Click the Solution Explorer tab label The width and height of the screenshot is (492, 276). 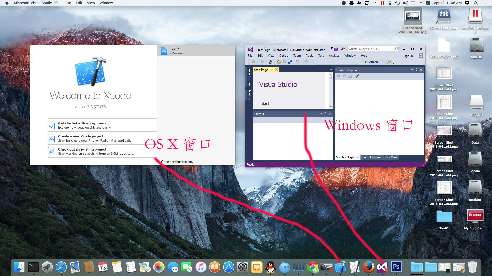point(347,157)
